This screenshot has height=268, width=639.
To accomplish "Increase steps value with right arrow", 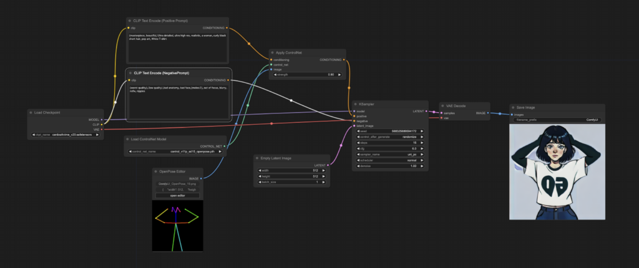I will tap(422, 143).
